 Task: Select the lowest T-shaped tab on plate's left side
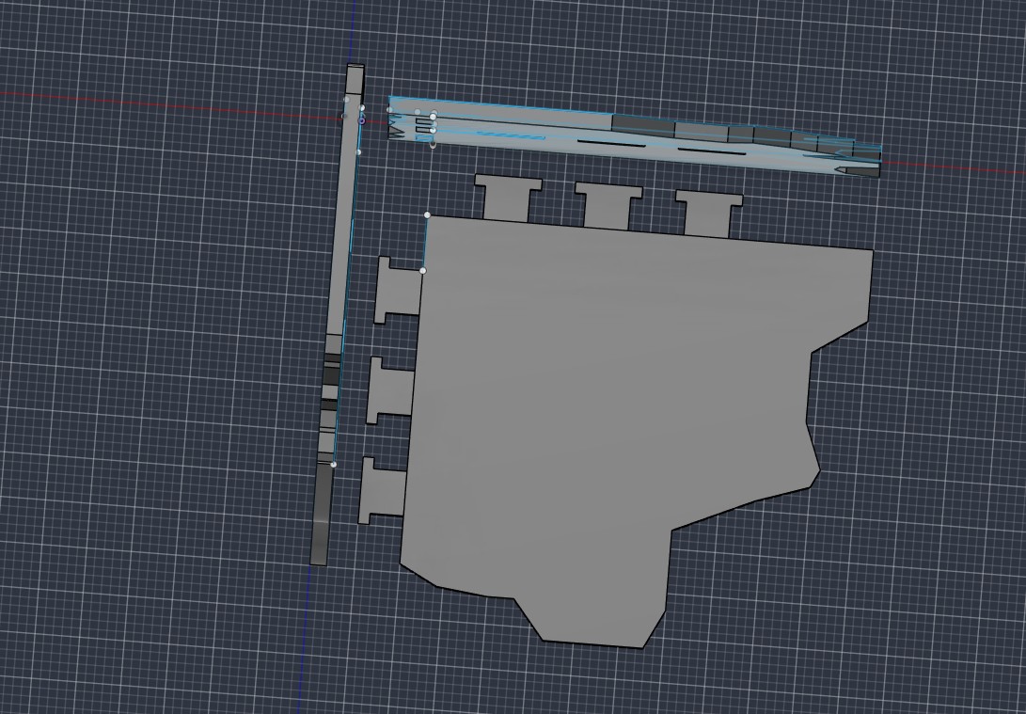[x=383, y=490]
